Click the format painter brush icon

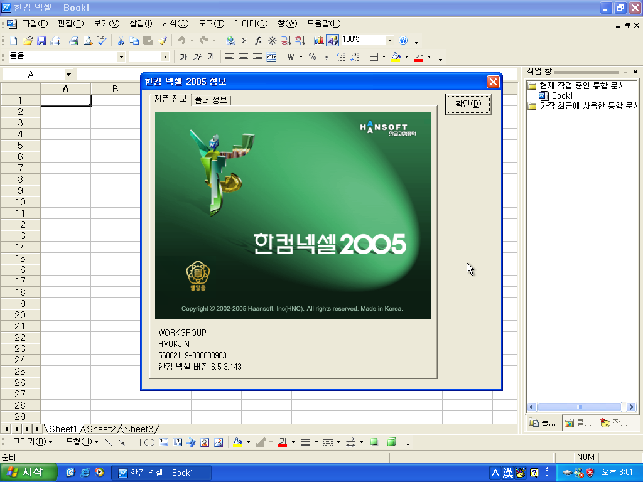click(163, 41)
